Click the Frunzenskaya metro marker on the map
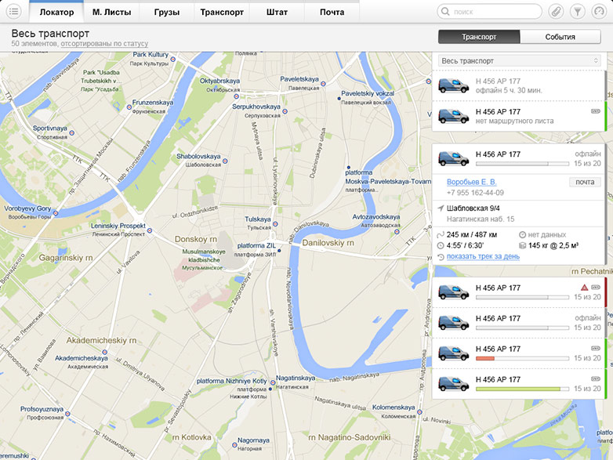 click(129, 107)
